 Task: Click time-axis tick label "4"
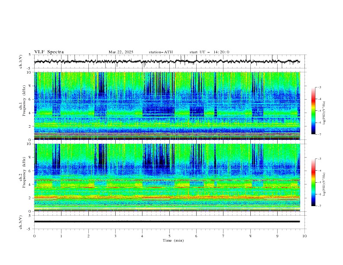[x=142, y=236]
